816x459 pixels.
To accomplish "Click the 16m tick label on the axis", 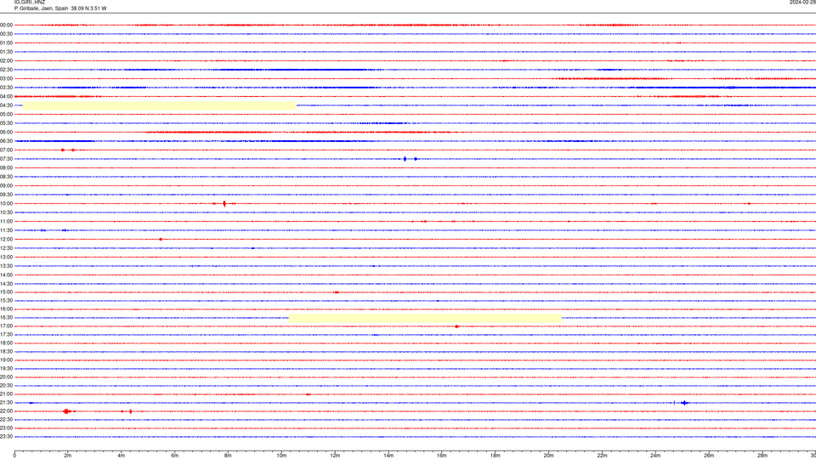I will click(442, 456).
